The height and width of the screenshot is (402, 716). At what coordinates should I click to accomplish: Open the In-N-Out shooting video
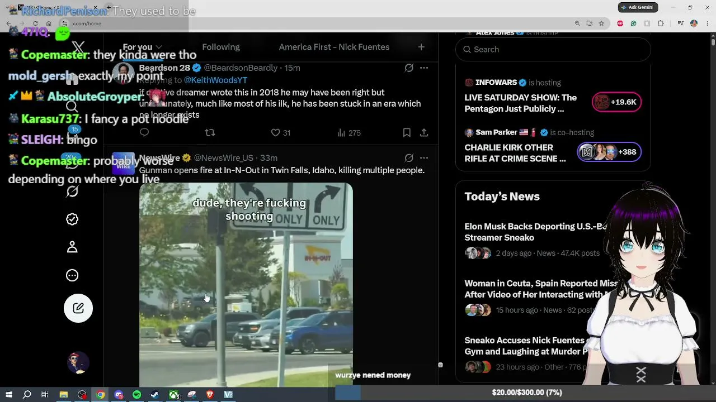246,285
